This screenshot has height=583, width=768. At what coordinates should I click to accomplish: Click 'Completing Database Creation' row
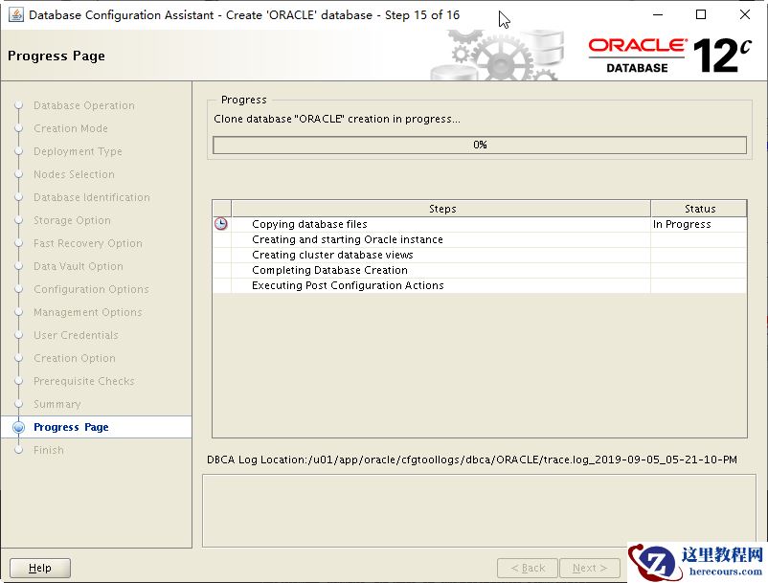tap(480, 270)
